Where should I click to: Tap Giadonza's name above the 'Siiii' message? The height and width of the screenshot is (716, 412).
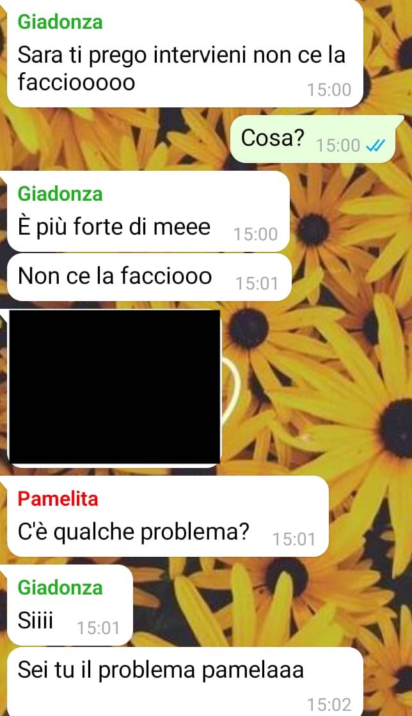pyautogui.click(x=60, y=588)
